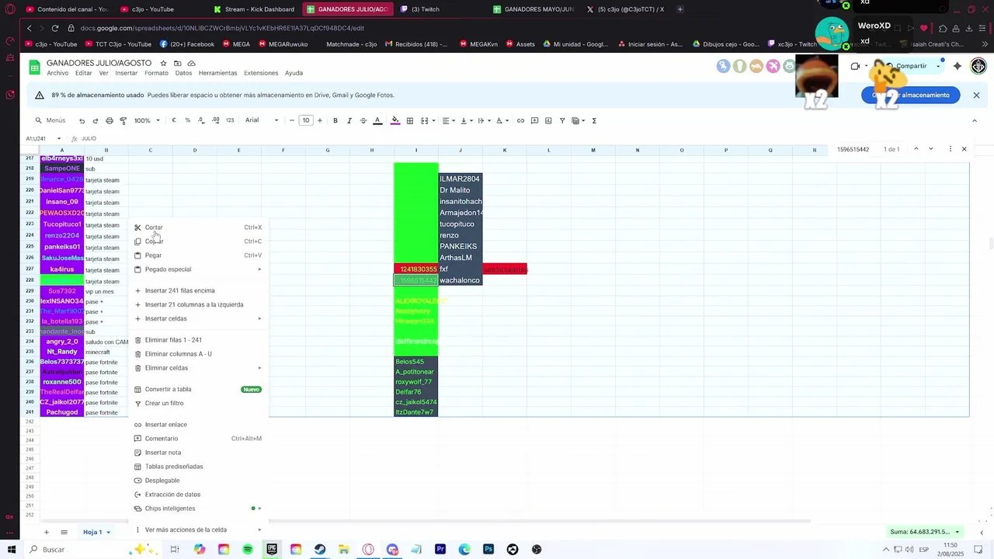Click the redo icon in toolbar
This screenshot has width=994, height=559.
click(x=96, y=120)
